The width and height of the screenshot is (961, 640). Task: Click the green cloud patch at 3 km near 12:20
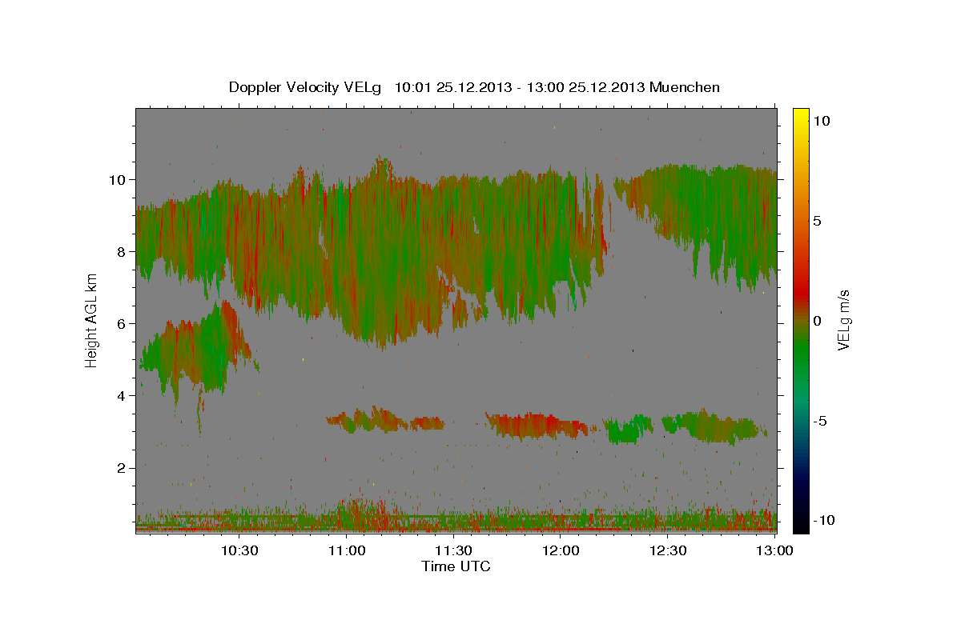629,430
